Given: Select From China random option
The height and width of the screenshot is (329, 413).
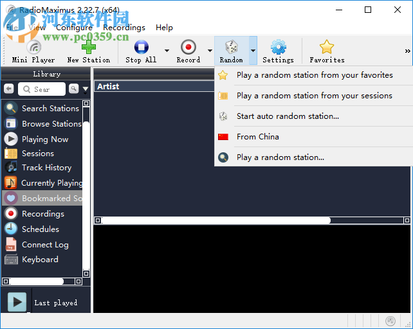Looking at the screenshot, I should click(x=314, y=137).
